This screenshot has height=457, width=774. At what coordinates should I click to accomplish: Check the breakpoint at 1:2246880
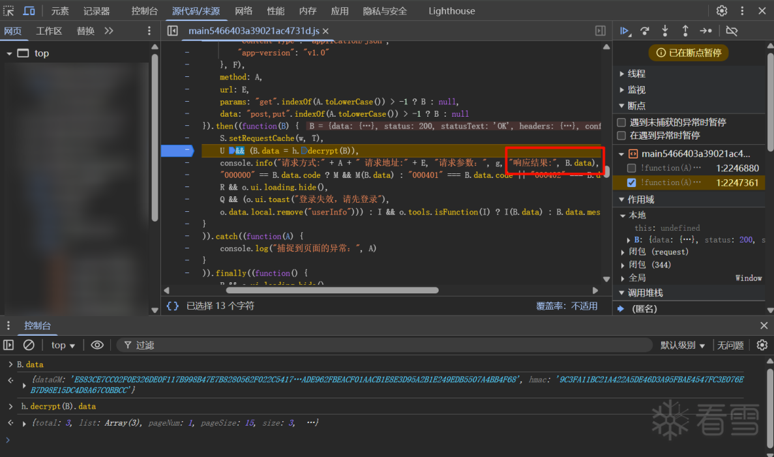pyautogui.click(x=631, y=168)
